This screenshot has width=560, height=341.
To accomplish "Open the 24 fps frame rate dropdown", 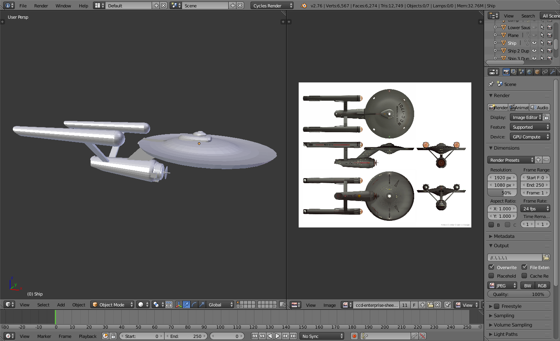I will pyautogui.click(x=535, y=208).
